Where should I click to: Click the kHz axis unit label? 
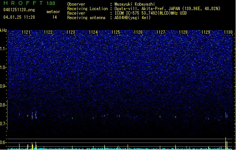pos(3,30)
